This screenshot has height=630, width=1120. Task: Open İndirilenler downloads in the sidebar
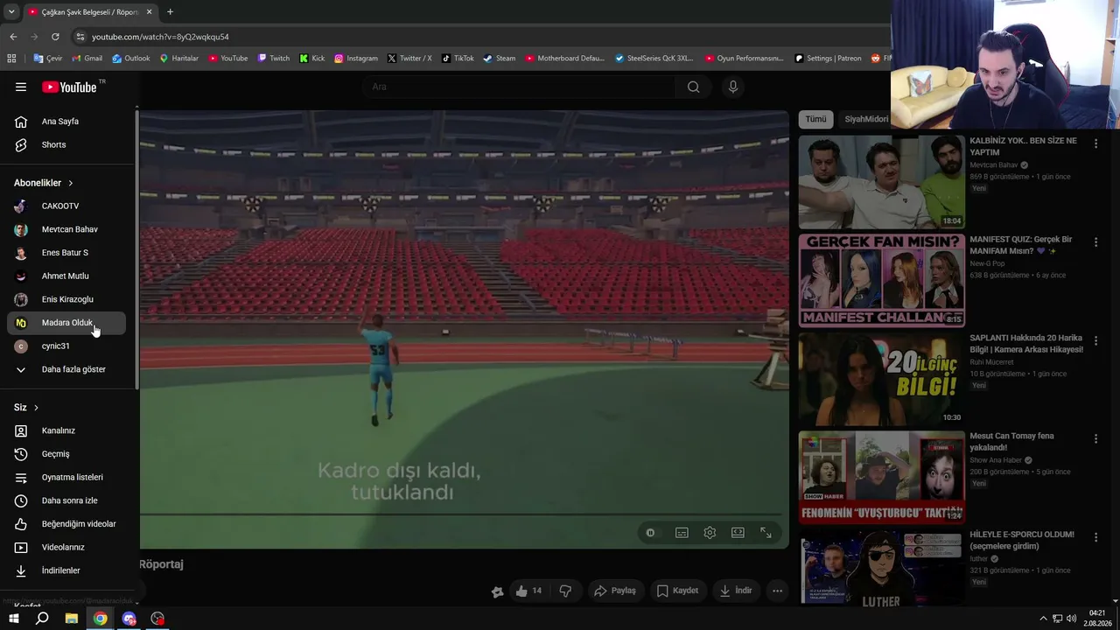66,570
